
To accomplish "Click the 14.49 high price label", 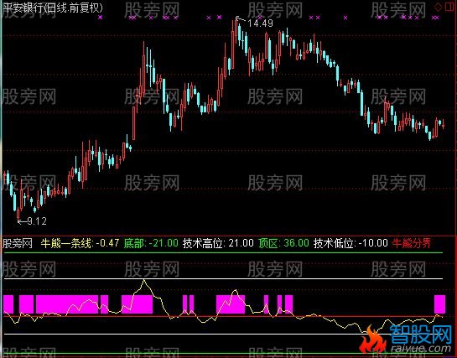I will (260, 23).
